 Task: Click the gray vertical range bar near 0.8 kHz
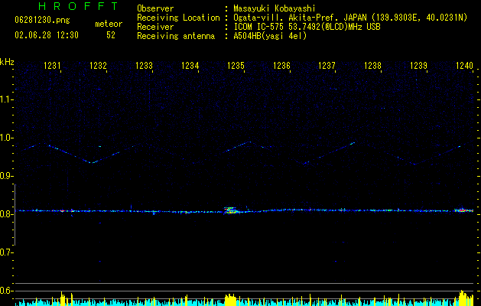15,215
